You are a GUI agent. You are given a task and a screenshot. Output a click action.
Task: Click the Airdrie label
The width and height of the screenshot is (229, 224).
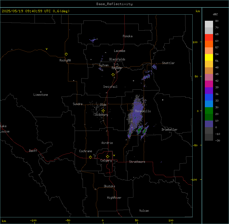pyautogui.click(x=107, y=143)
